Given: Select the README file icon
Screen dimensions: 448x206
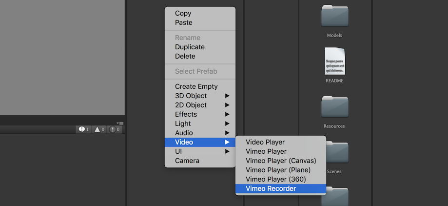Looking at the screenshot, I should pyautogui.click(x=334, y=61).
